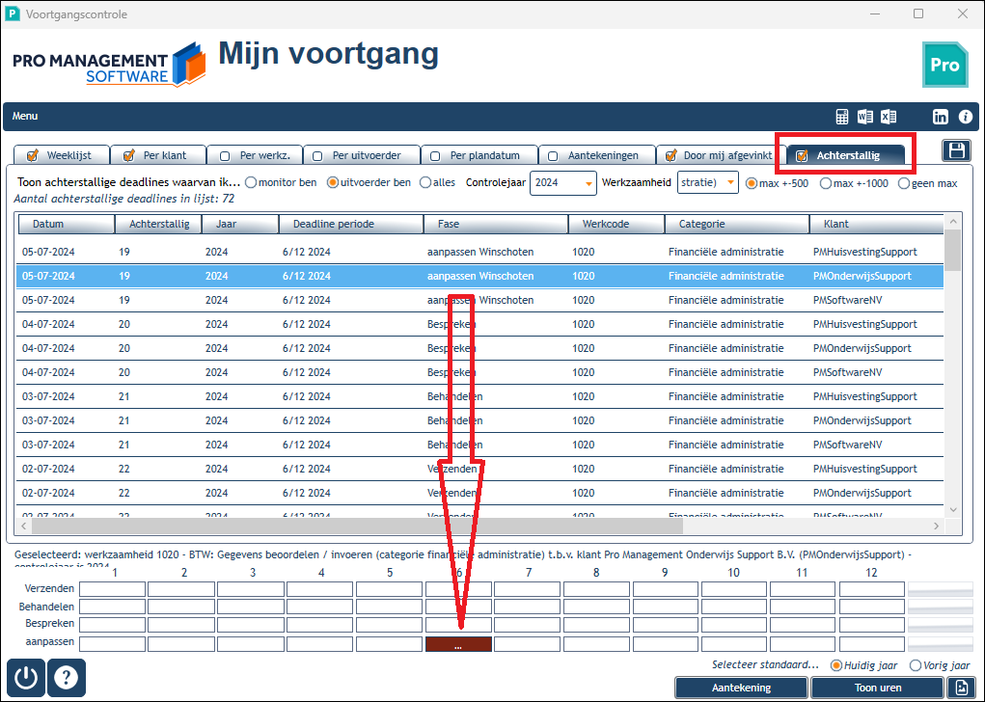Image resolution: width=985 pixels, height=702 pixels.
Task: Expand the Werkzaamheid dropdown
Action: pos(707,182)
